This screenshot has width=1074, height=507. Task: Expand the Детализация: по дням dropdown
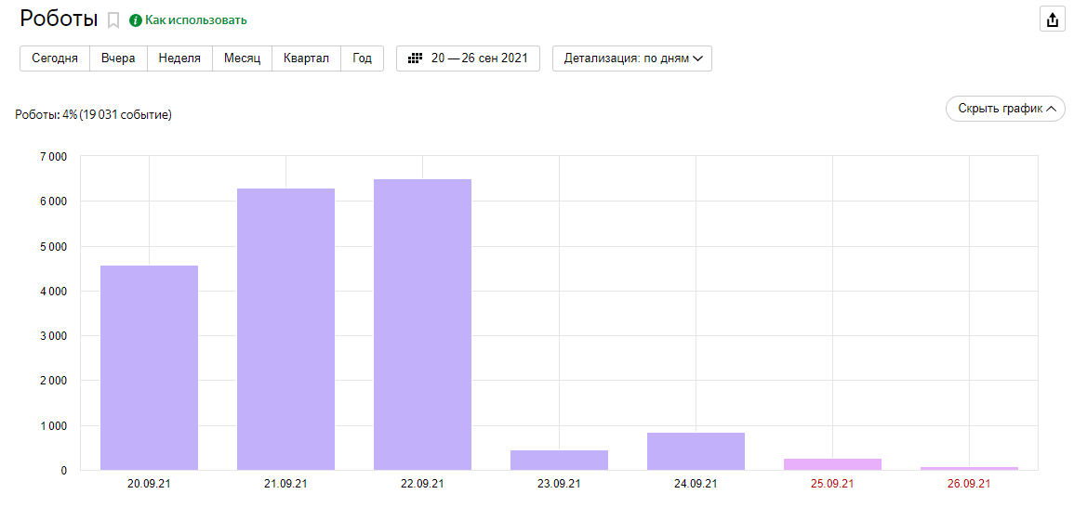pyautogui.click(x=632, y=58)
